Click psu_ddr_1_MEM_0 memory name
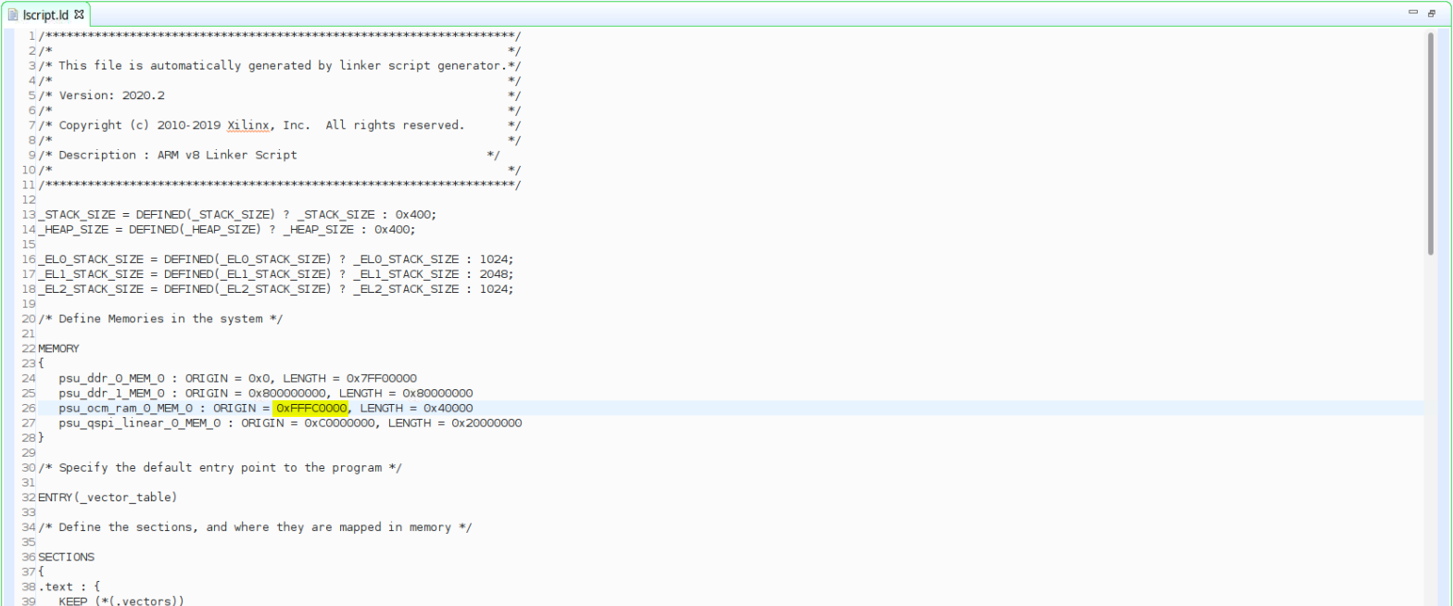This screenshot has width=1453, height=606. (x=111, y=393)
